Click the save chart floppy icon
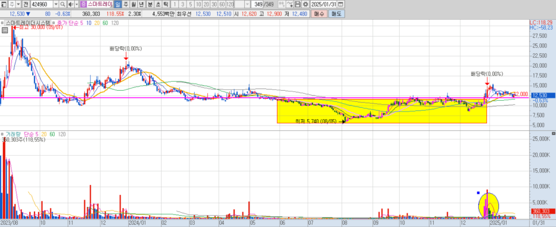Viewport: 556px width, 227px height. coord(298,4)
